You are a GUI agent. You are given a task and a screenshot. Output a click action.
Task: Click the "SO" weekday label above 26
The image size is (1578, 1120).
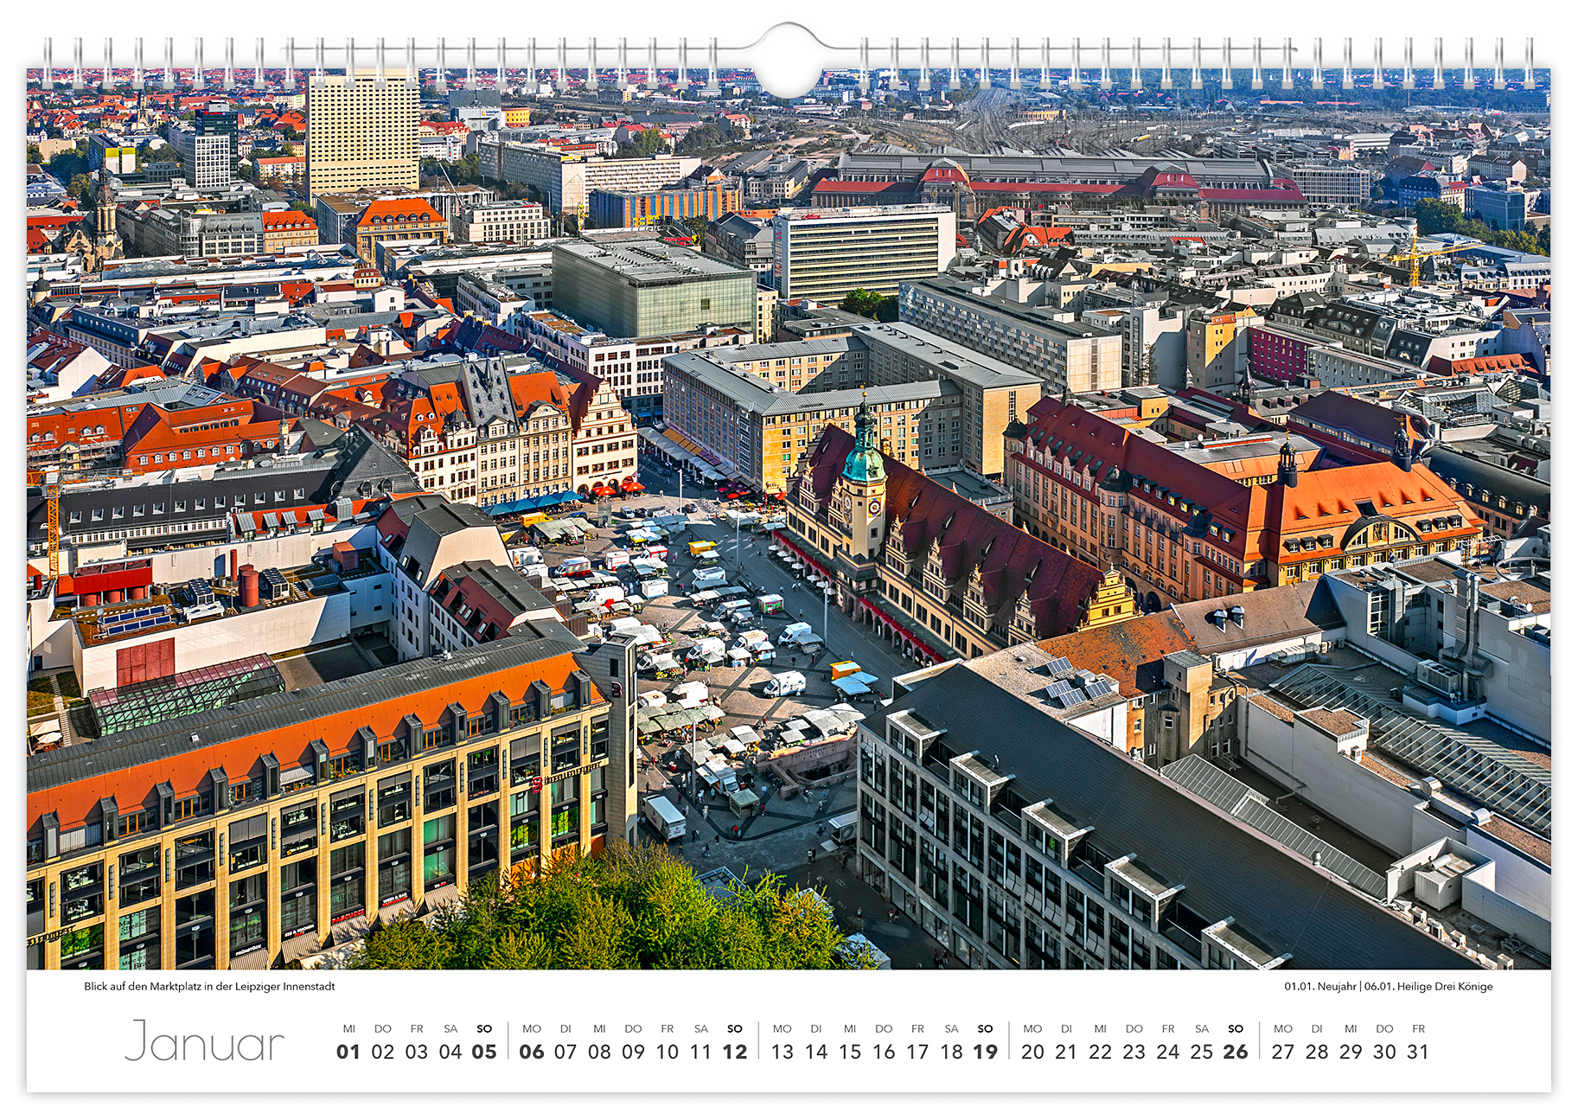(1236, 1028)
